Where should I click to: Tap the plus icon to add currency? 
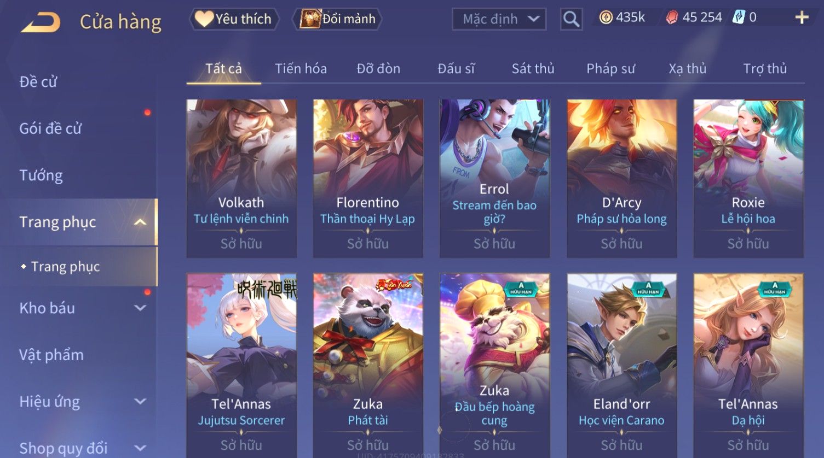pos(802,18)
